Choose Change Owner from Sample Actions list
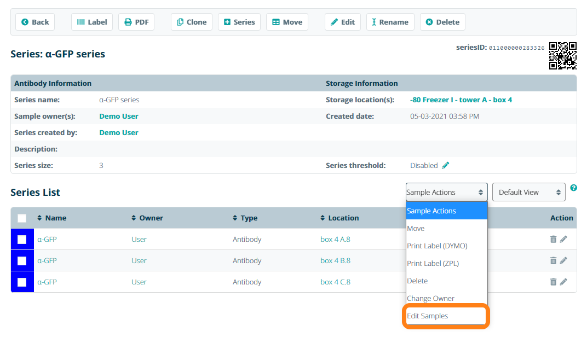Screen dimensions: 587x343 [x=430, y=298]
